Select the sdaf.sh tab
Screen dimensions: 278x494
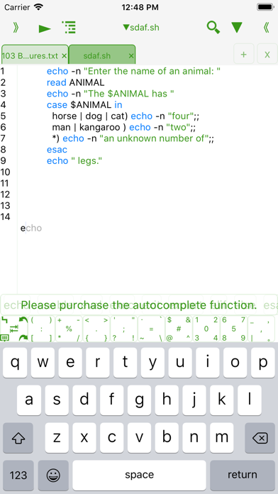tap(97, 56)
